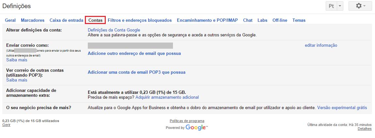
Task: Go to the Labs tab
Action: click(262, 20)
